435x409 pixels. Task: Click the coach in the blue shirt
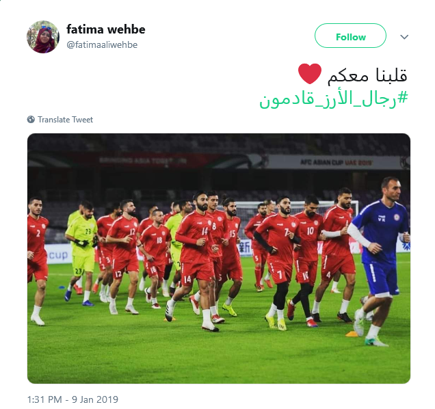379,258
